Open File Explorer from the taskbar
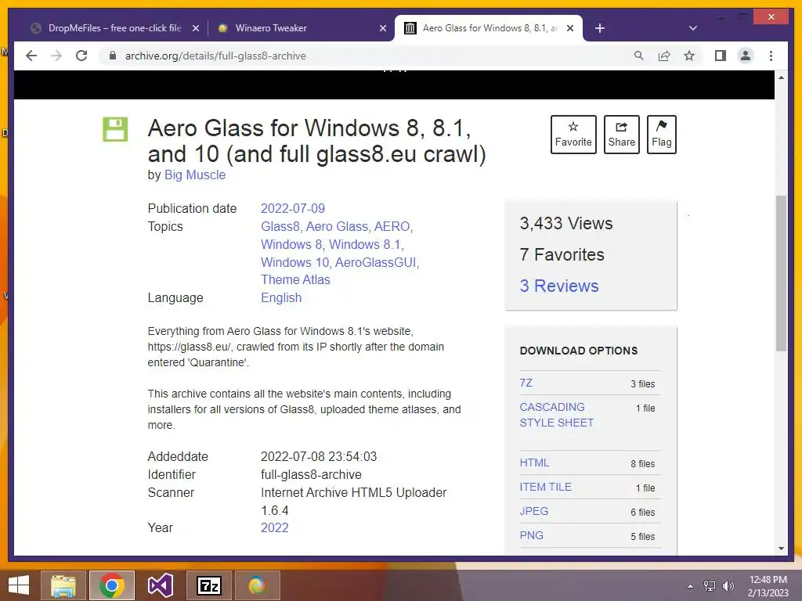Viewport: 802px width, 601px height. 63,585
